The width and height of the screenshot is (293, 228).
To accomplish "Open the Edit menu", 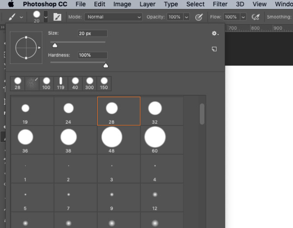I will (99, 4).
